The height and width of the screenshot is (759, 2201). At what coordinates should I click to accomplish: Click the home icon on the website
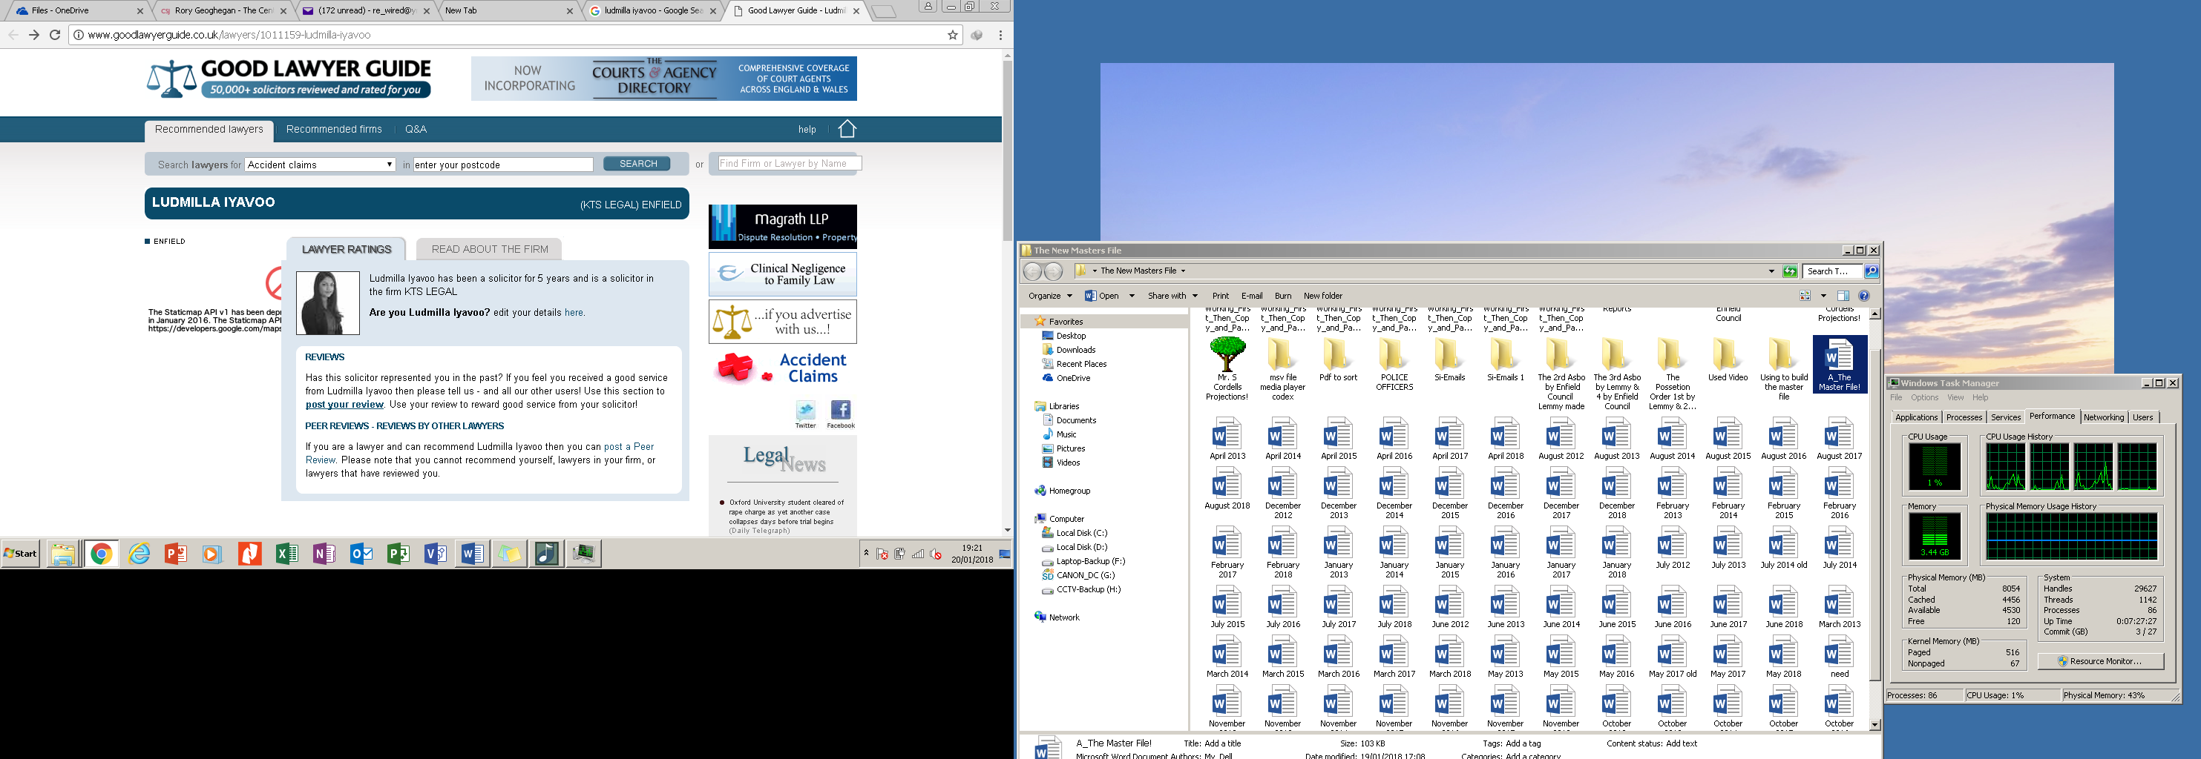pos(847,129)
